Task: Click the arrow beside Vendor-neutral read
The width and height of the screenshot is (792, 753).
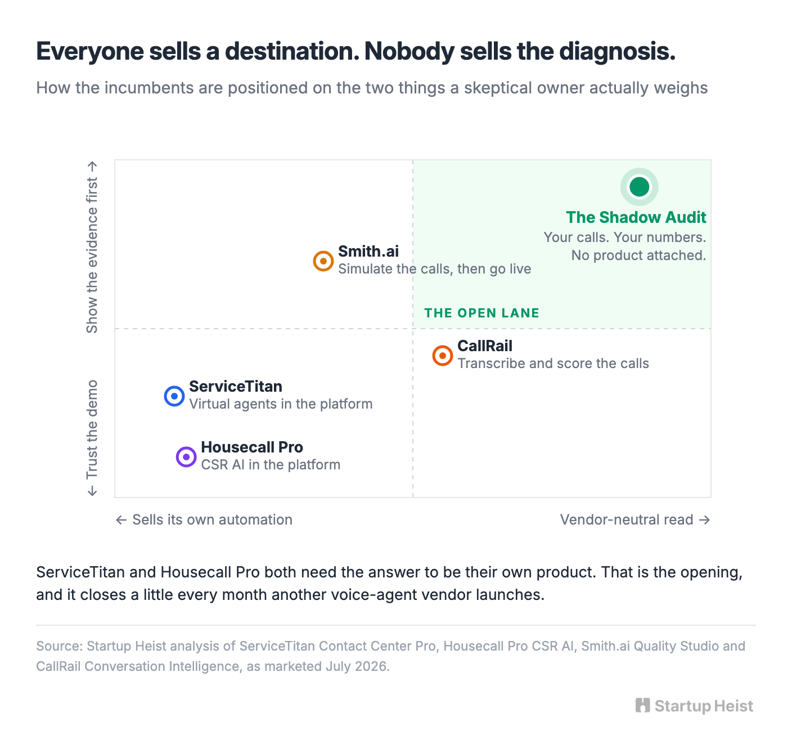Action: click(704, 520)
